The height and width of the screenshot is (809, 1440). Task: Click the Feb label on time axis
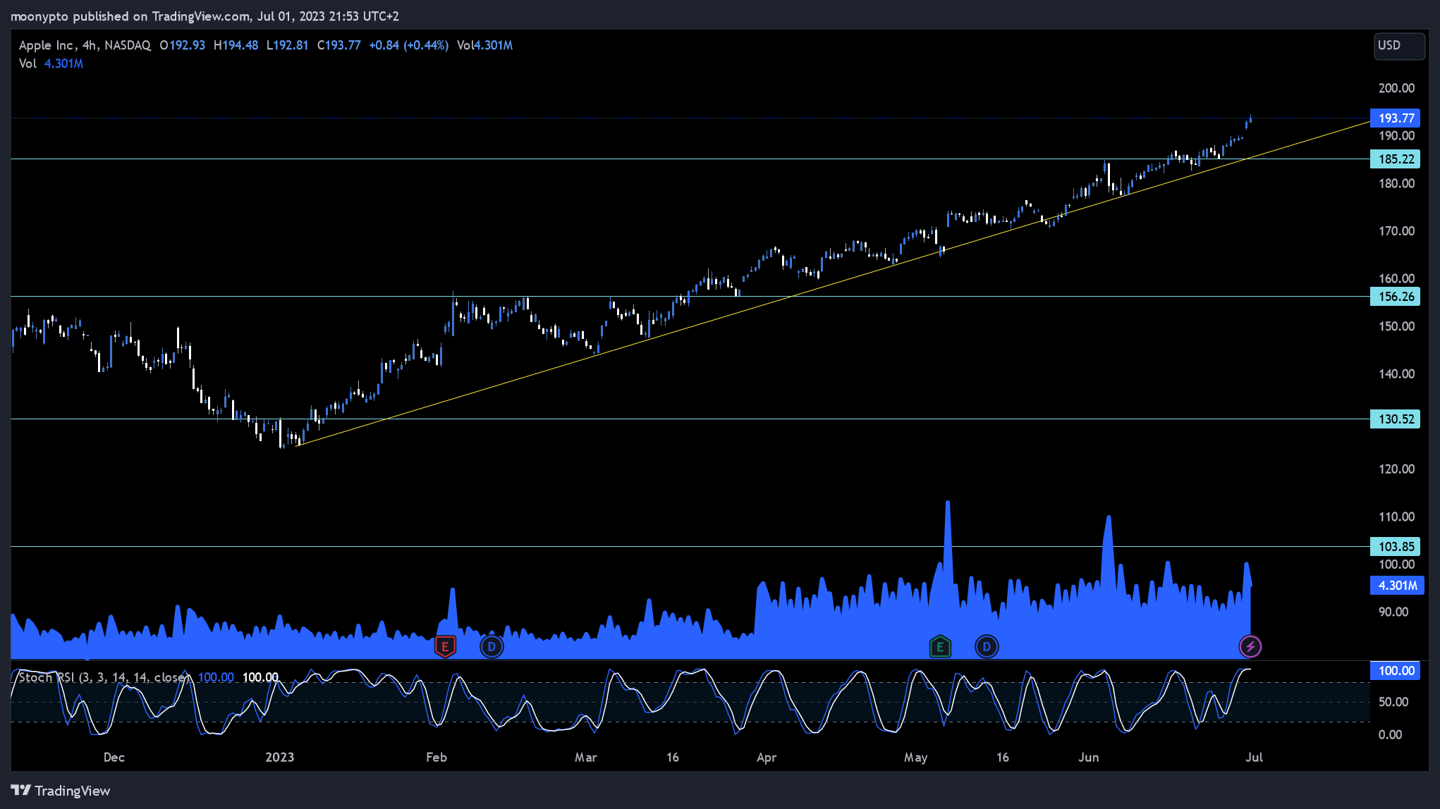(x=437, y=758)
